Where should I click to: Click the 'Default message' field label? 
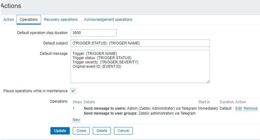[54, 54]
